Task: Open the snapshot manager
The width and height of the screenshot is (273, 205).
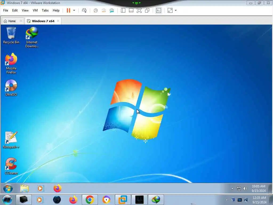Action: 112,10
